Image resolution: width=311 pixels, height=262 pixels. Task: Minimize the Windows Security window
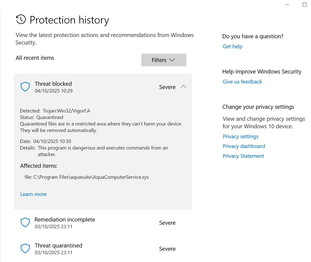coord(287,4)
